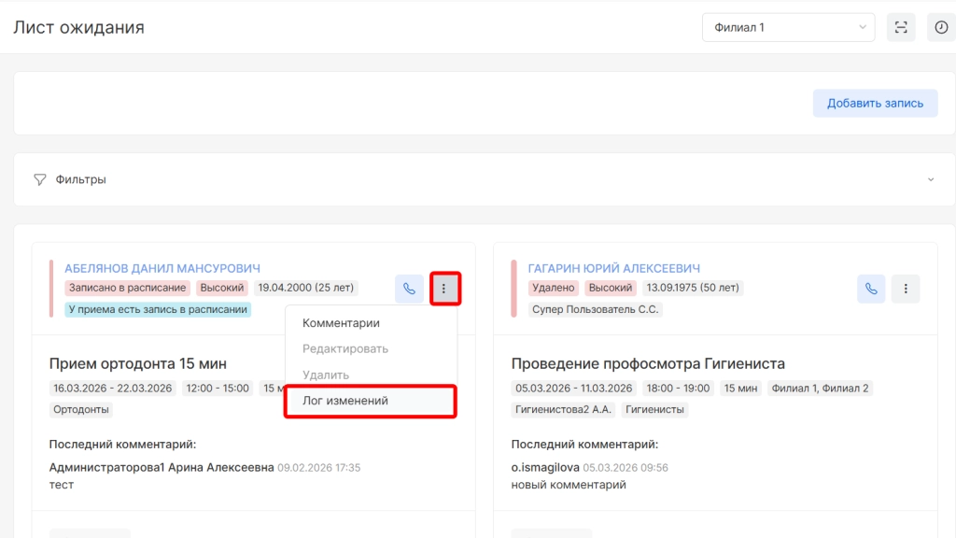
Task: Call Гагарин using the phone icon
Action: [x=871, y=289]
